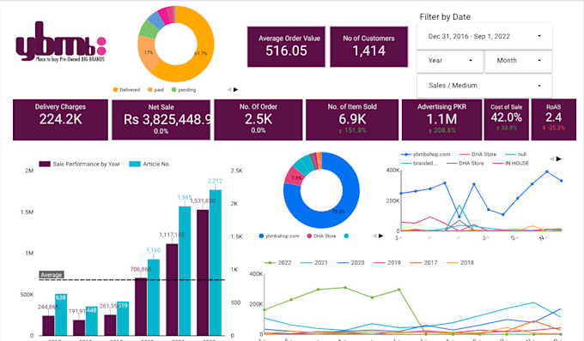The width and height of the screenshot is (584, 341).
Task: Move the sales-medium line chart legend back
Action: coord(552,159)
